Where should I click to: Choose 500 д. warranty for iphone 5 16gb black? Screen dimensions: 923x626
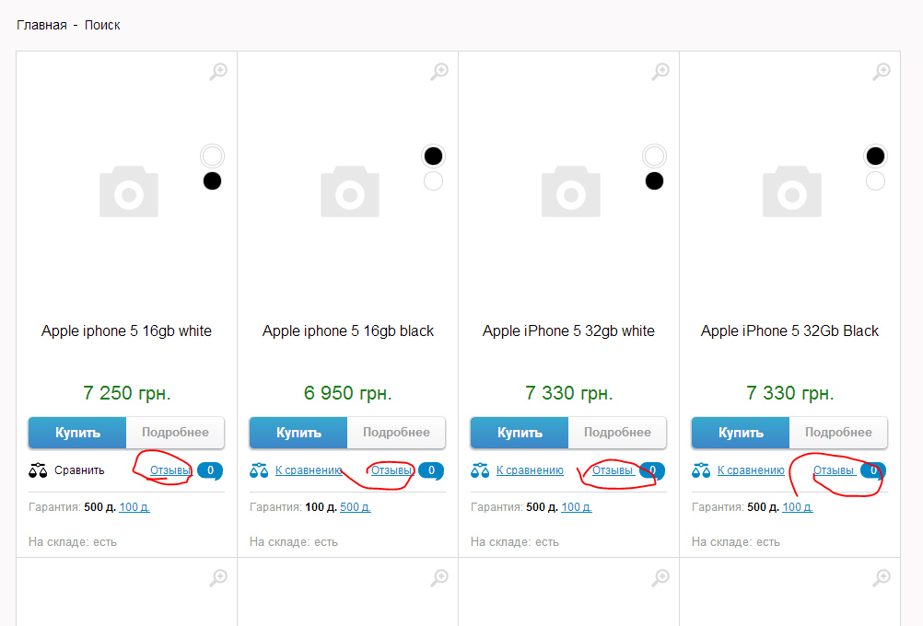356,507
